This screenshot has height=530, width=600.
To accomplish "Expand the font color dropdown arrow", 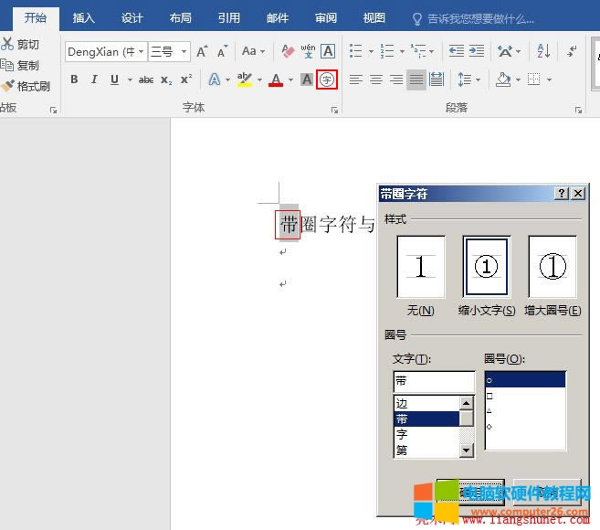I will point(291,80).
